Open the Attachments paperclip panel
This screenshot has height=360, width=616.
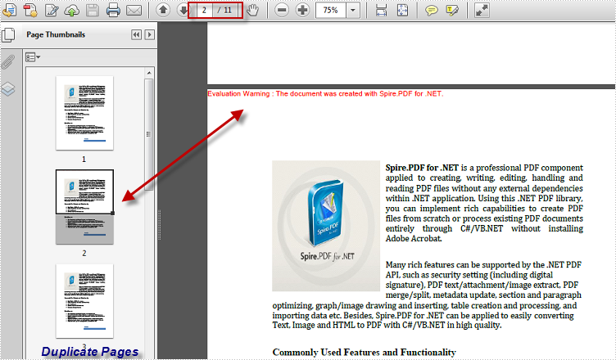coord(8,61)
